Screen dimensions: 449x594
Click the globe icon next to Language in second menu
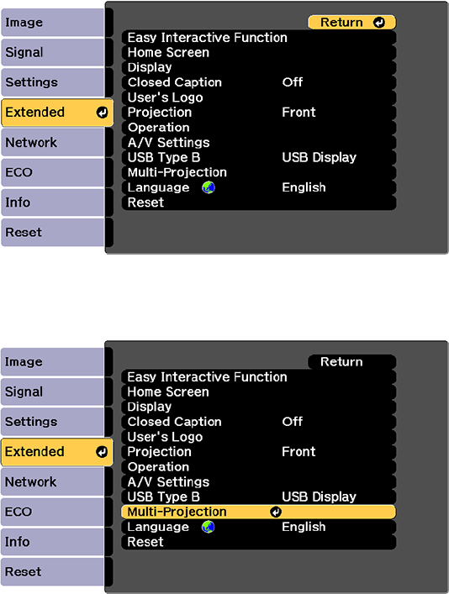[208, 527]
